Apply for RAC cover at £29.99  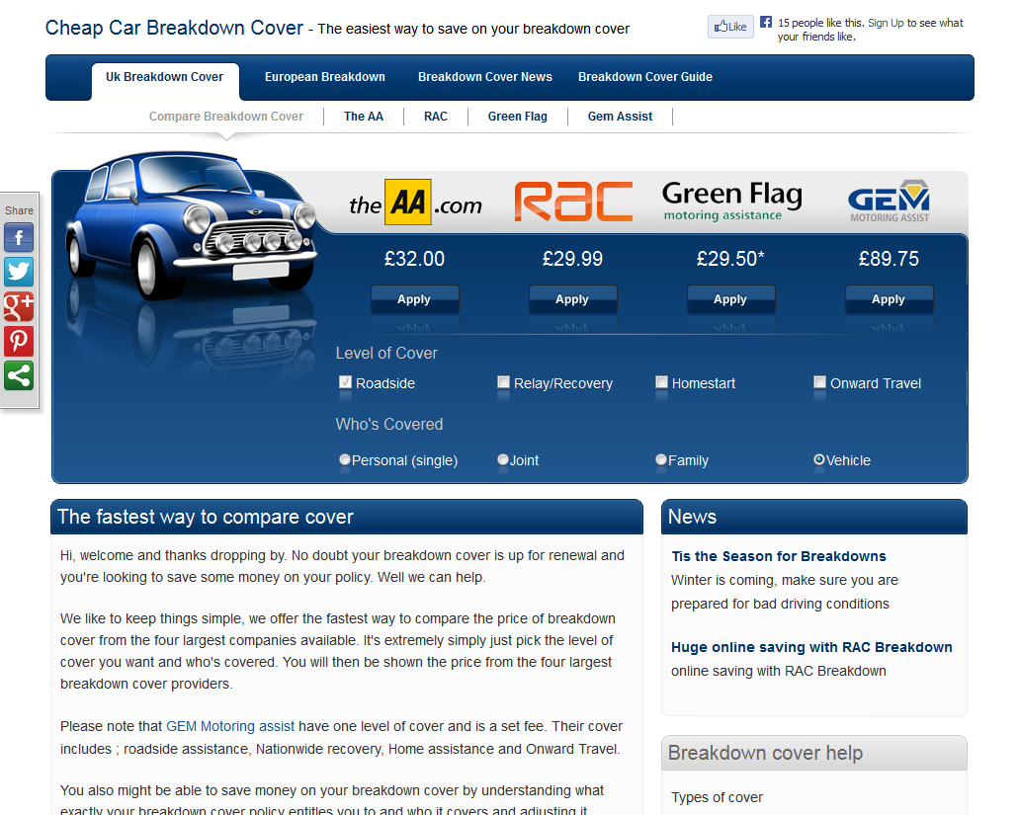pyautogui.click(x=572, y=298)
